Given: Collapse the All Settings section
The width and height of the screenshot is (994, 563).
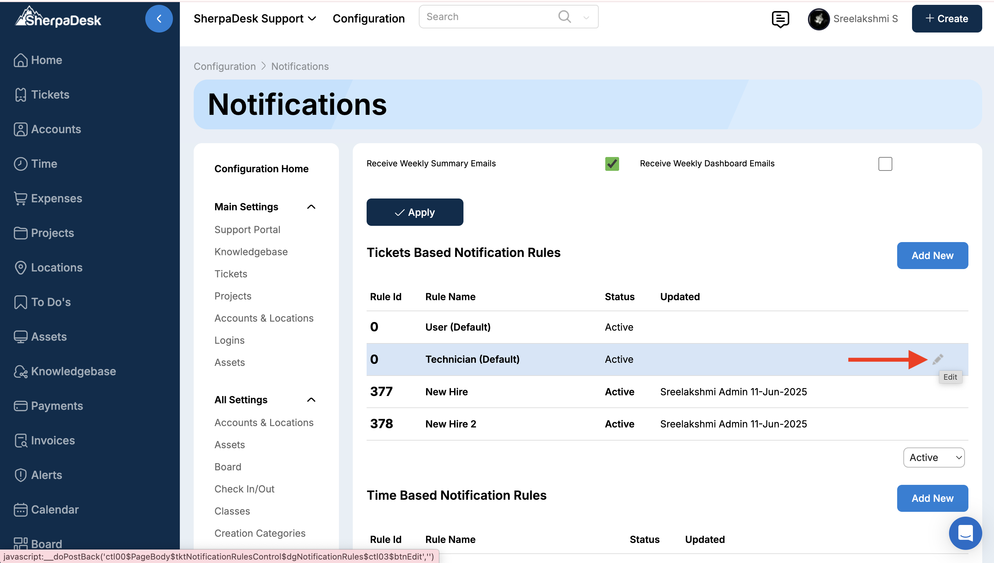Looking at the screenshot, I should [311, 400].
